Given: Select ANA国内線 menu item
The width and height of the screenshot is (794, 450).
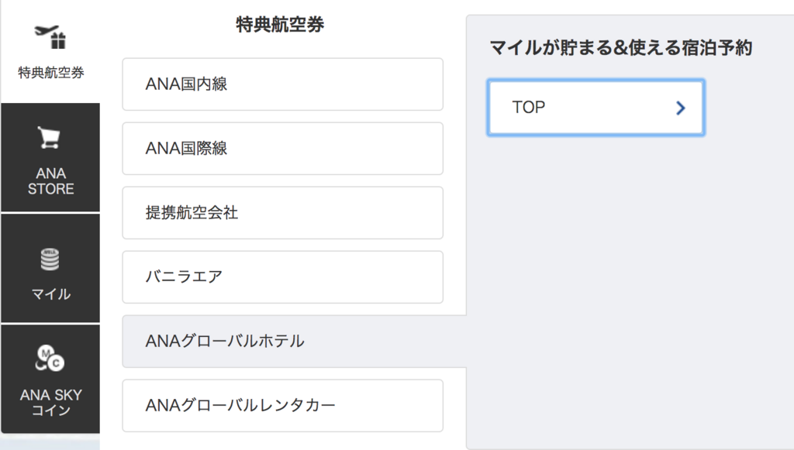Looking at the screenshot, I should click(x=282, y=84).
